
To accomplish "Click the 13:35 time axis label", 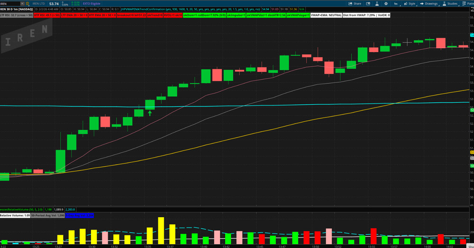I will 147,247.
